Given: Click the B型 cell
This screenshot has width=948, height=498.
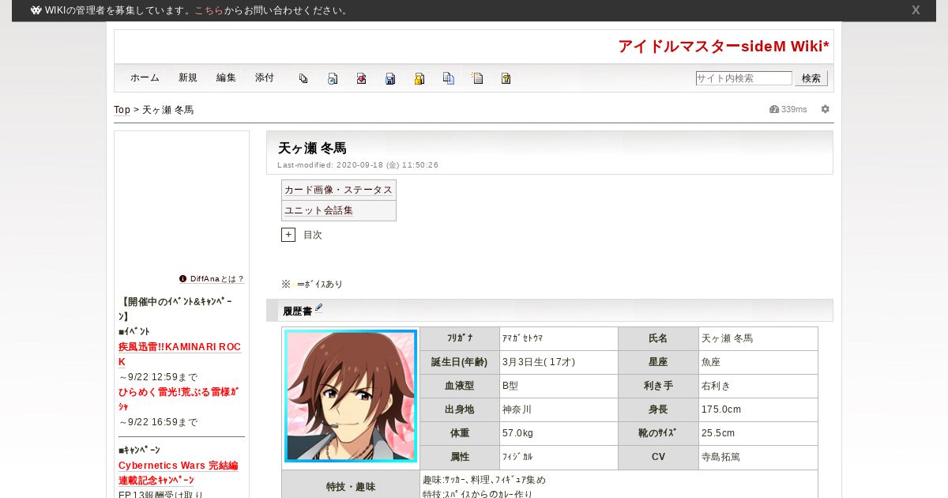Looking at the screenshot, I should [x=559, y=386].
